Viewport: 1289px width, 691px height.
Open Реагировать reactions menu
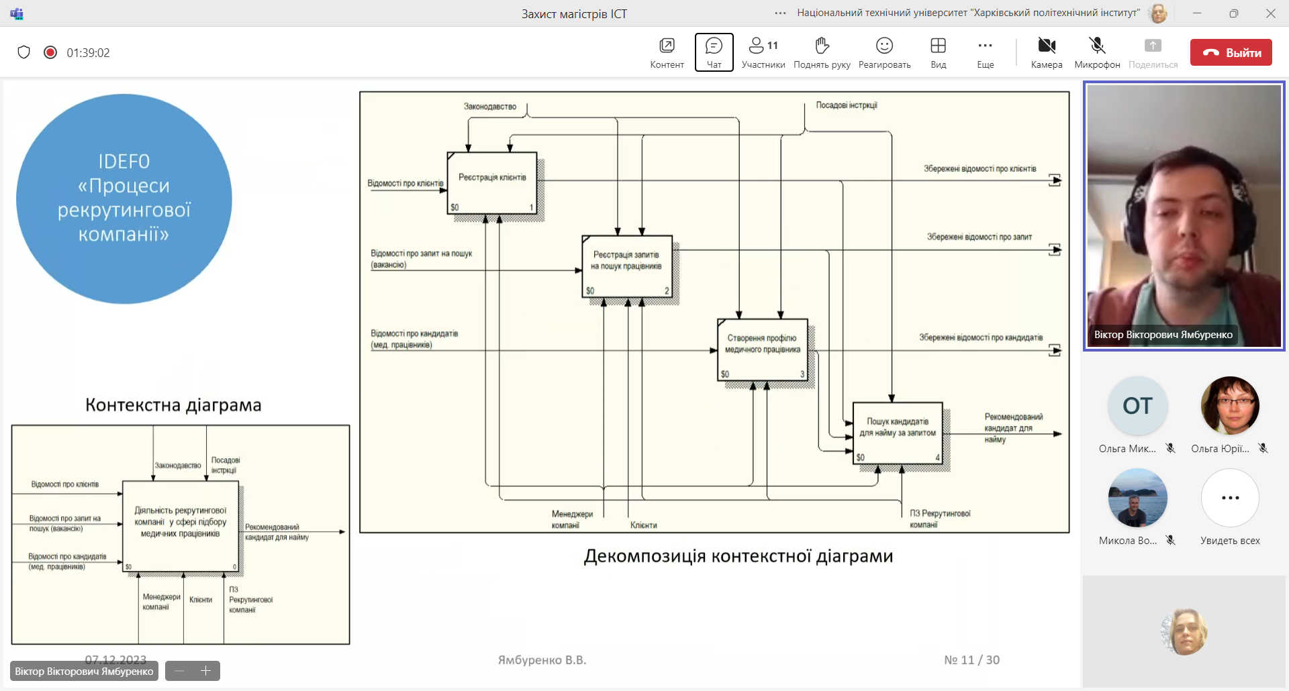coord(884,52)
